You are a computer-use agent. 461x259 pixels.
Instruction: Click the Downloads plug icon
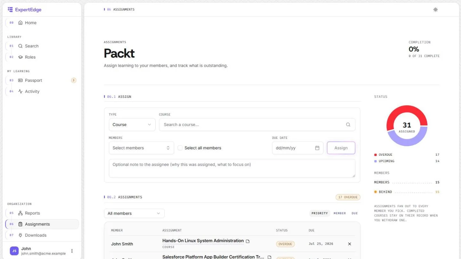tap(20, 235)
